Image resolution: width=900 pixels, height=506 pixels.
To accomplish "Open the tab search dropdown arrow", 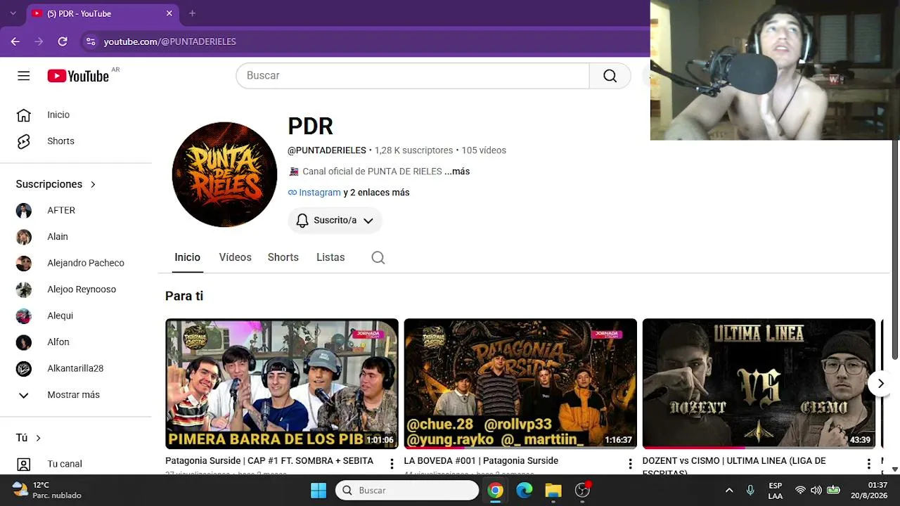I will point(13,13).
